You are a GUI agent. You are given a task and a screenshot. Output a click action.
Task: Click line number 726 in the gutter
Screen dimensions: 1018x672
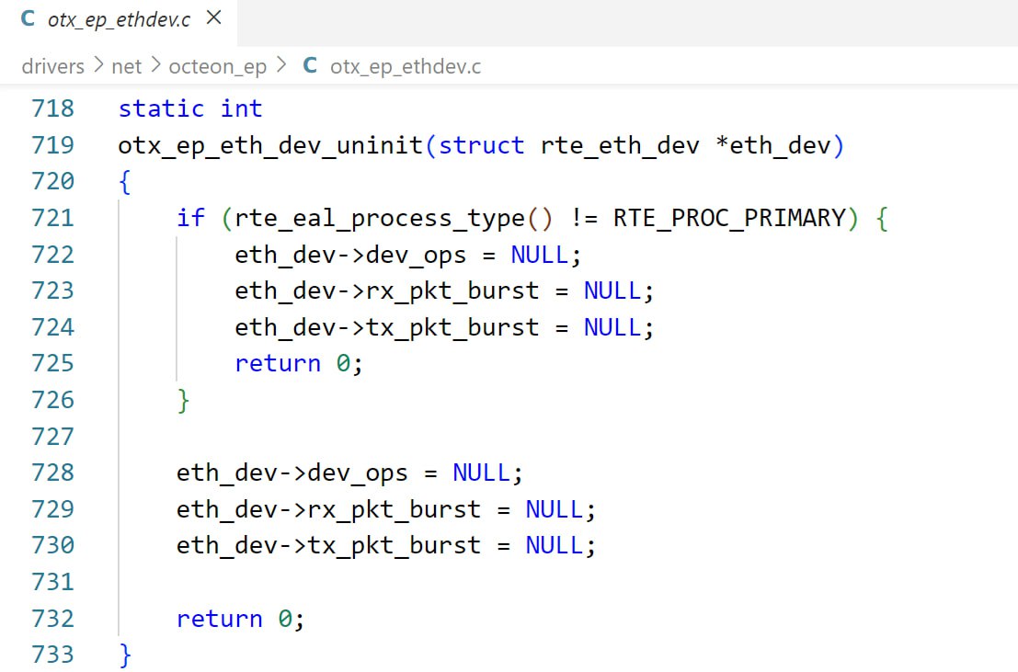[53, 400]
